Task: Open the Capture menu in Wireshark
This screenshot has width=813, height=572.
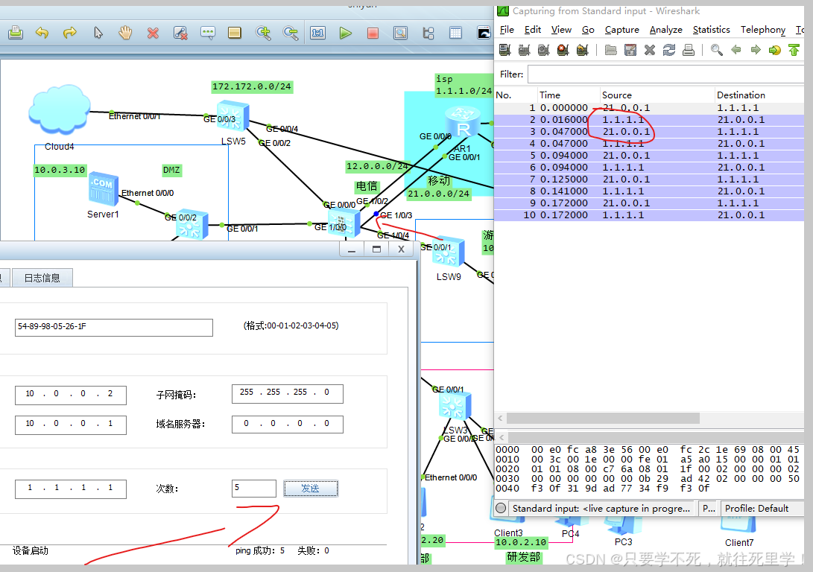Action: coord(621,30)
